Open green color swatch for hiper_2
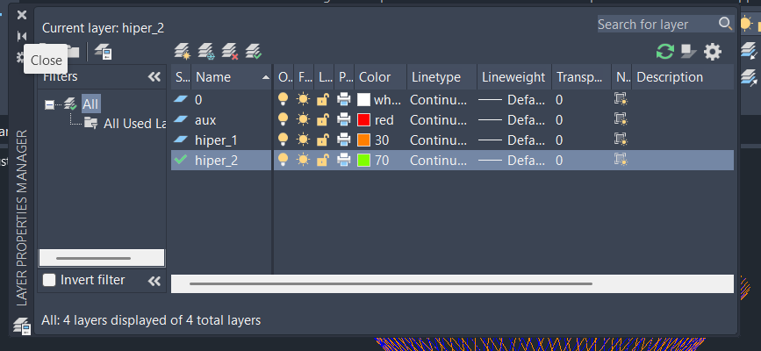 [363, 160]
